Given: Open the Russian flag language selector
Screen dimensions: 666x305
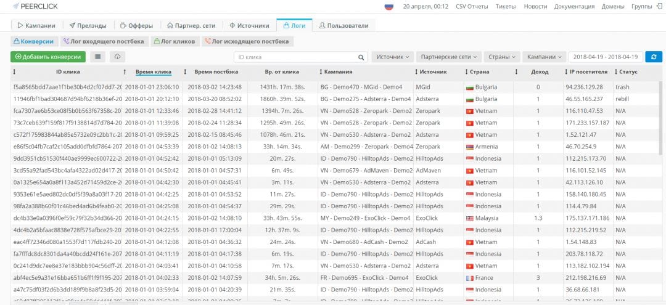Looking at the screenshot, I should pyautogui.click(x=388, y=6).
